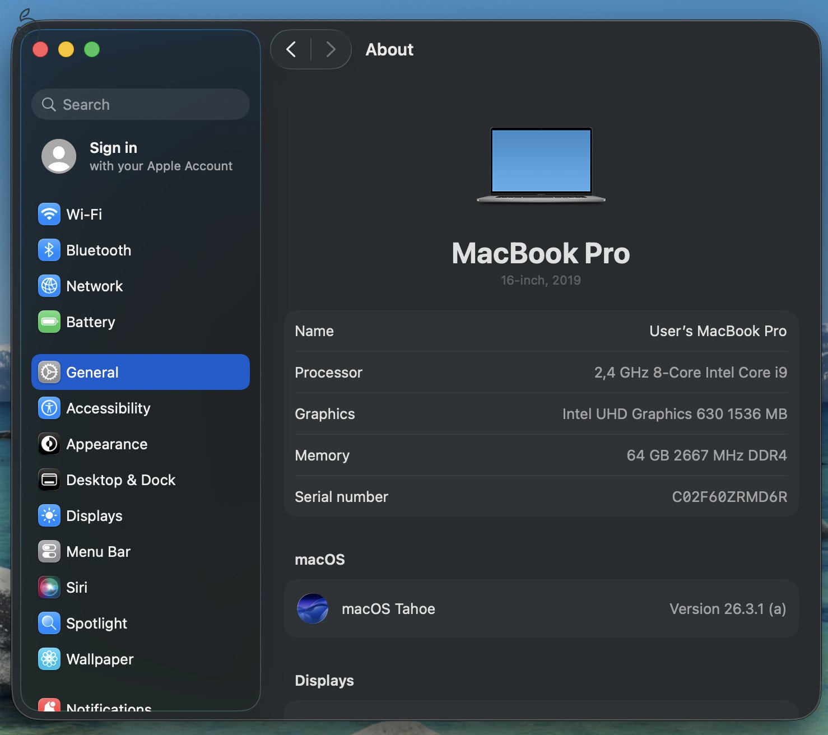This screenshot has height=735, width=828.
Task: Click the macOS Tahoe icon
Action: pyautogui.click(x=313, y=608)
